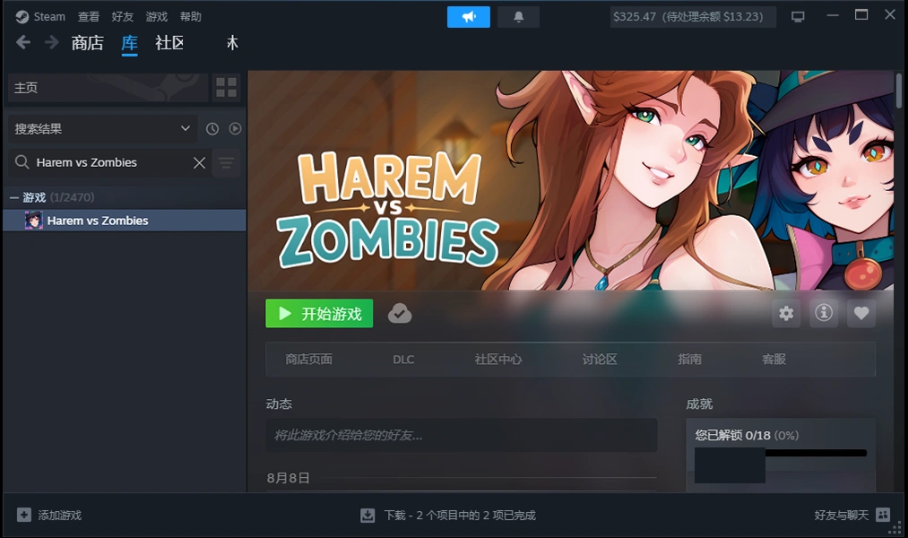The height and width of the screenshot is (538, 908).
Task: Open the DLC link
Action: pyautogui.click(x=403, y=359)
